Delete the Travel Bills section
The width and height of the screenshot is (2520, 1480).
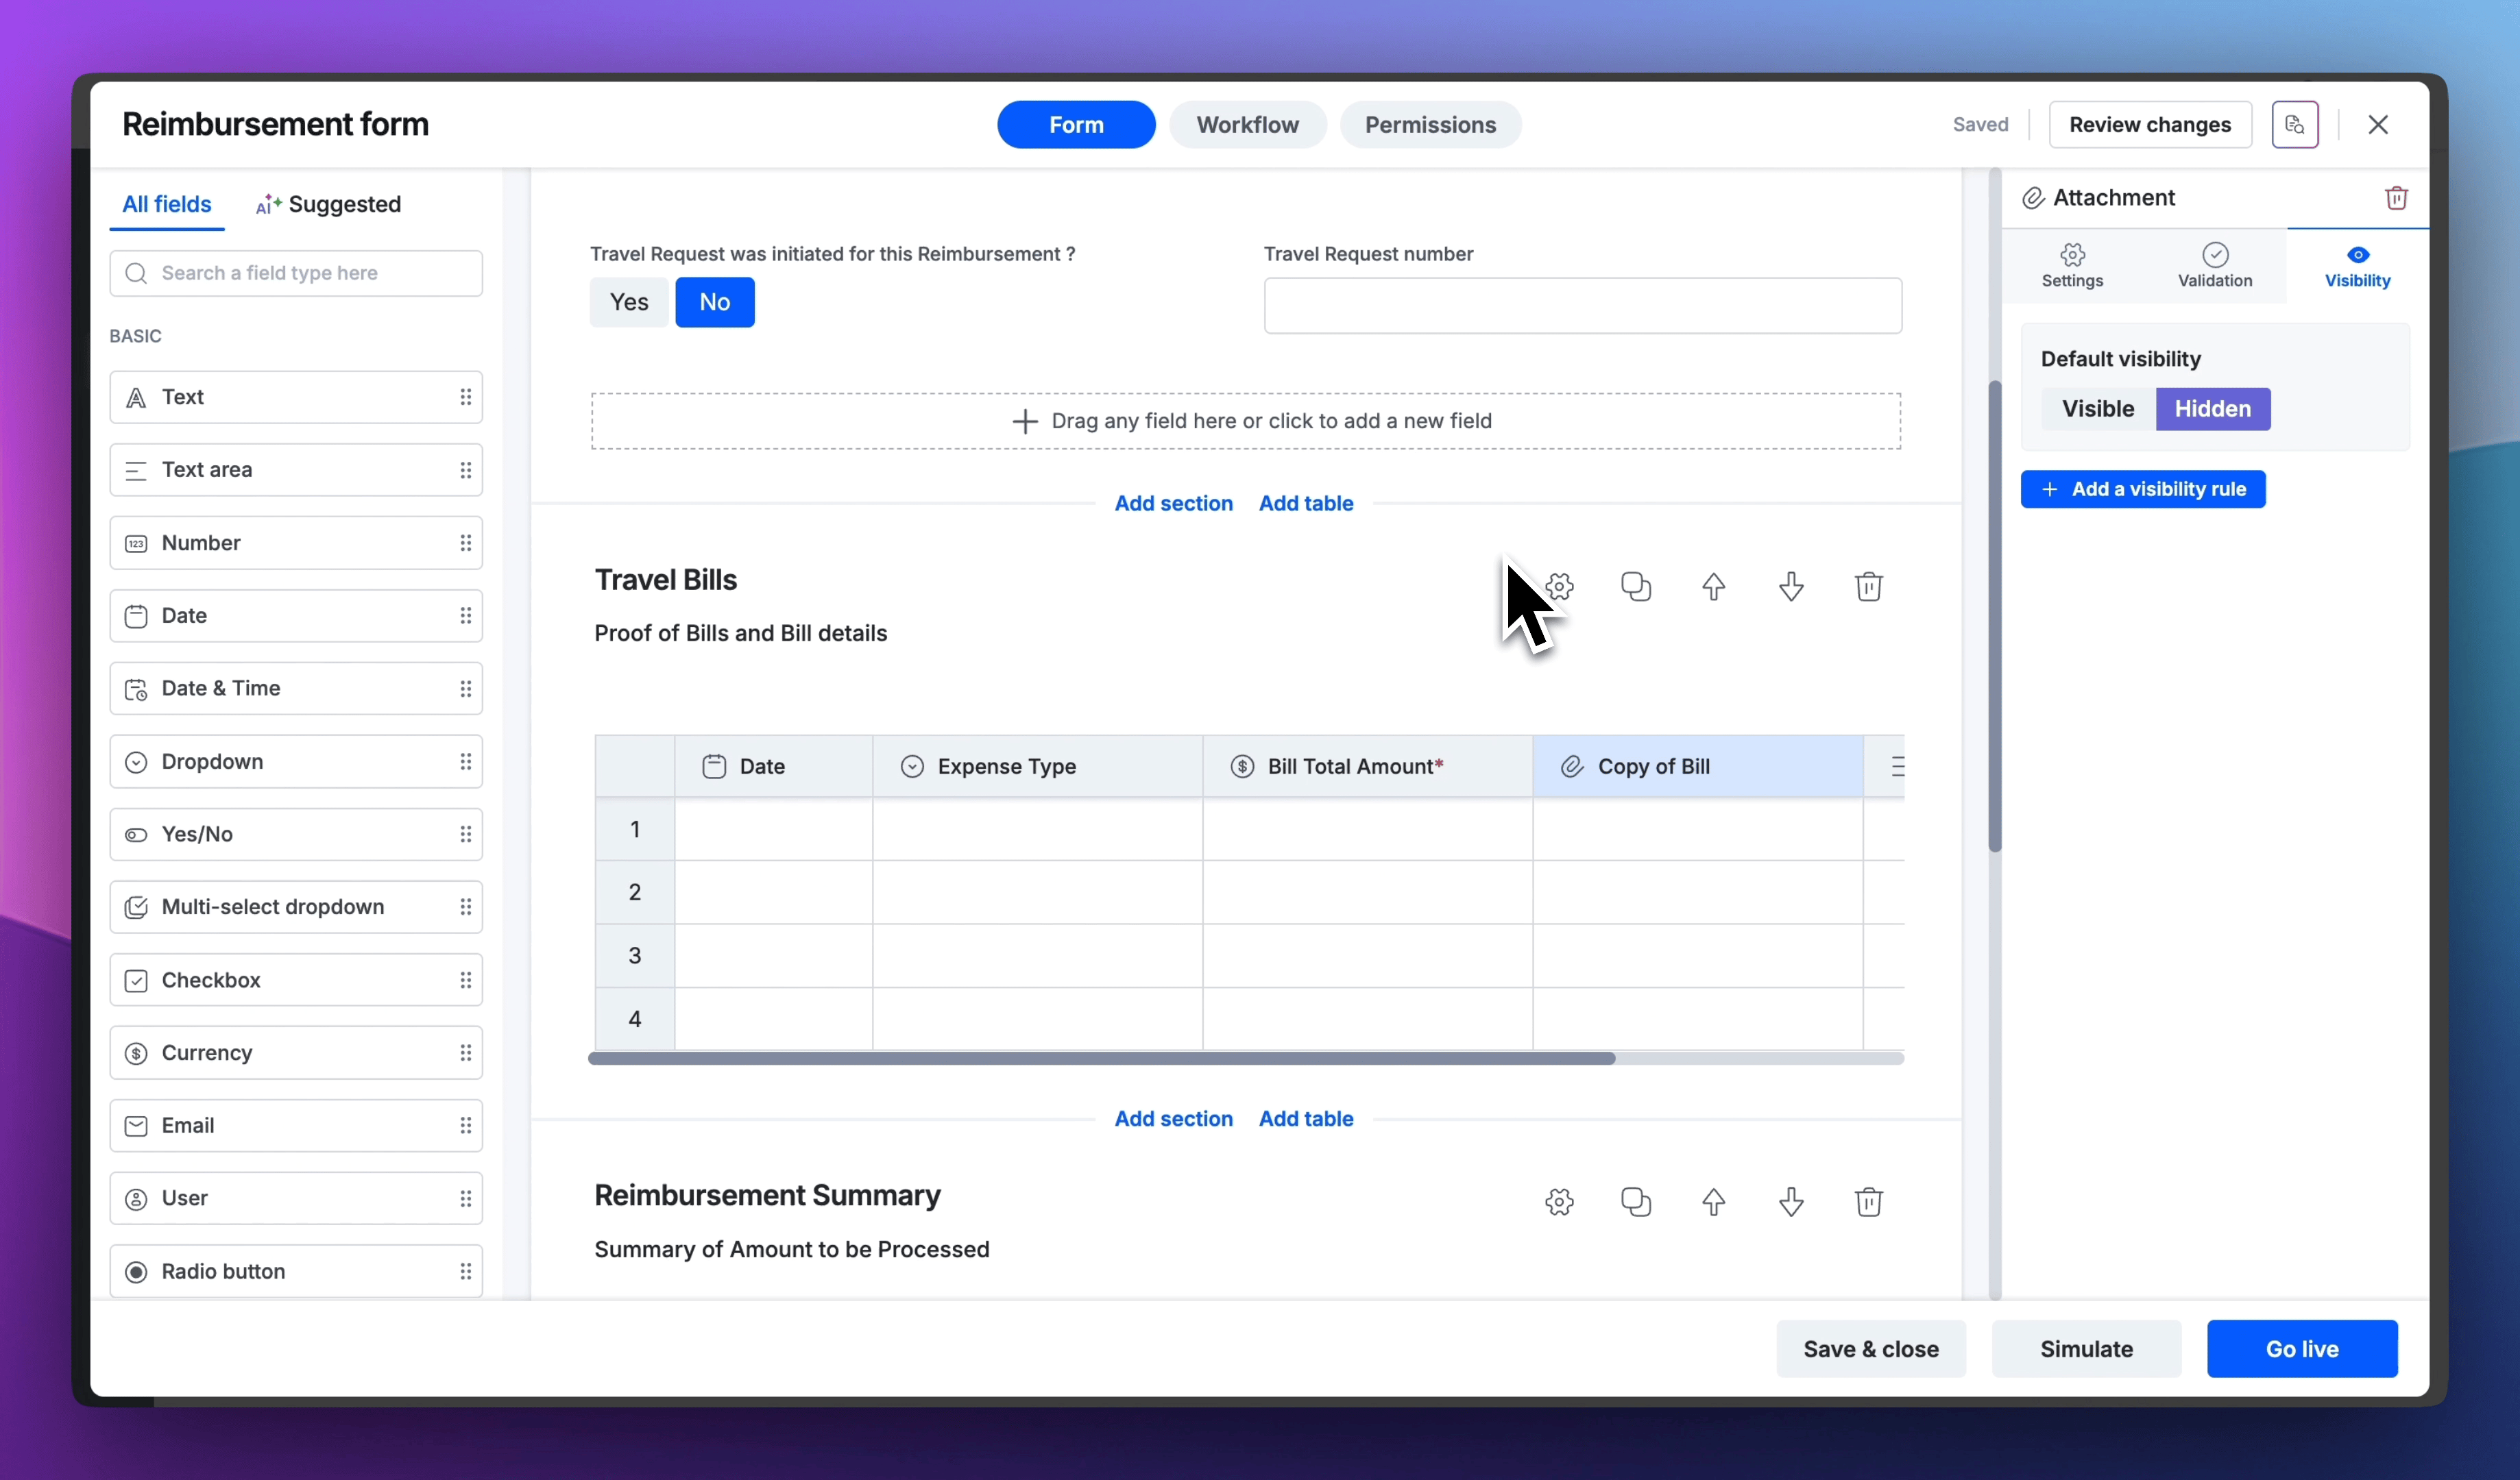(1868, 587)
